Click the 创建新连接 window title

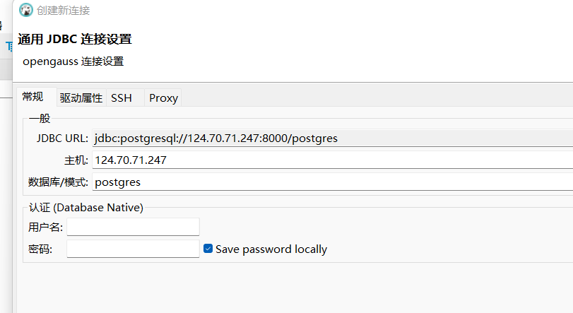pyautogui.click(x=63, y=10)
